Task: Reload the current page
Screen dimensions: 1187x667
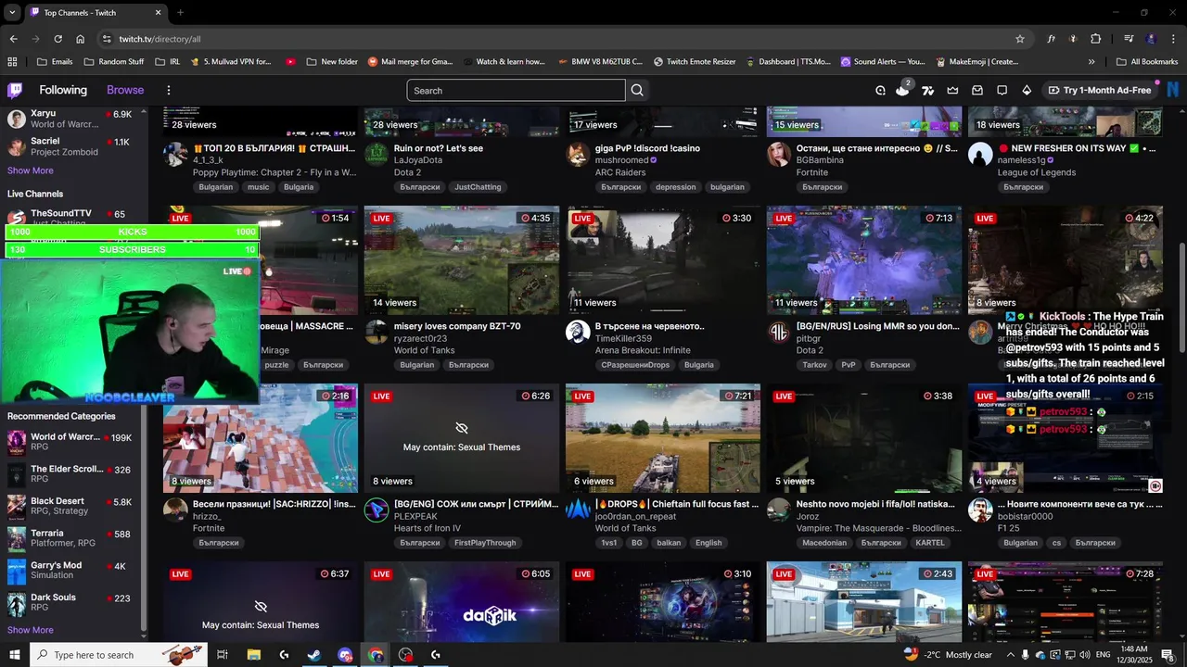Action: click(57, 39)
